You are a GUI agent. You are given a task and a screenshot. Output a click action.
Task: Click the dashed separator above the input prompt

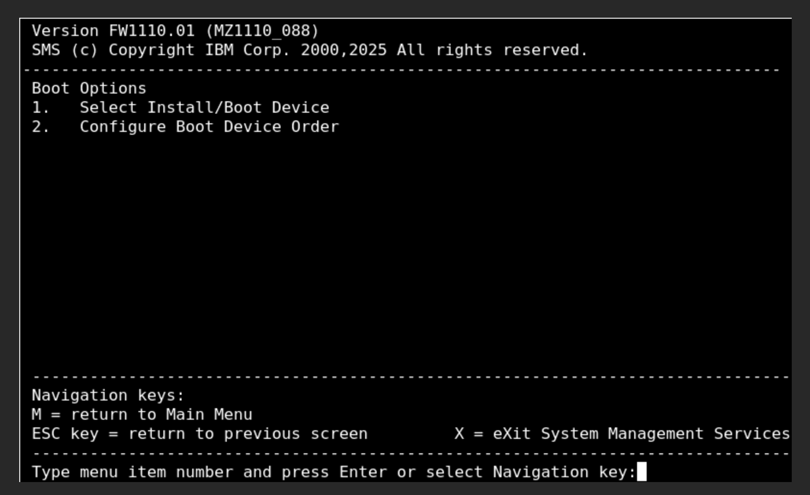[411, 454]
